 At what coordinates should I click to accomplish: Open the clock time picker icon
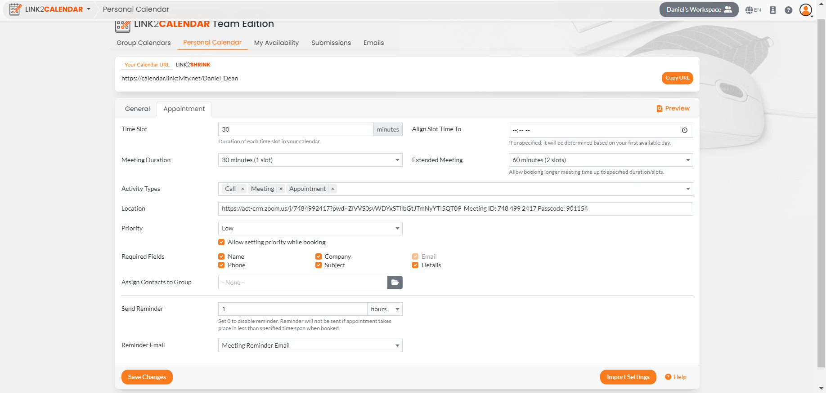tap(684, 130)
